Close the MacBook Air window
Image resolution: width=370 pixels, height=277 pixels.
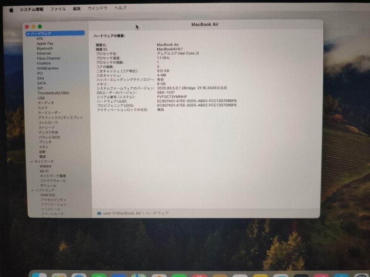tap(27, 27)
